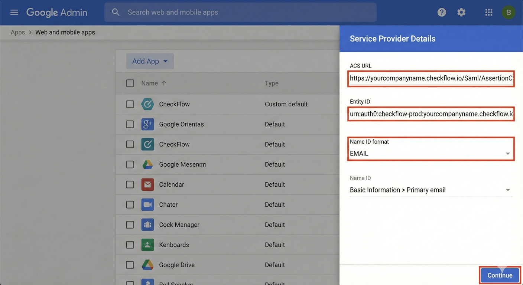Click the Google Drive app icon

pos(147,265)
